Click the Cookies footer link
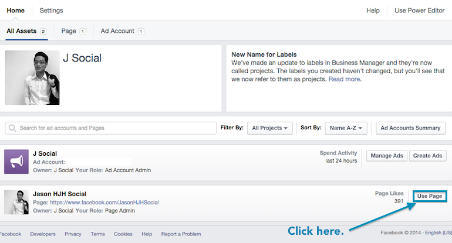Screen dimensions: 452x243 [123, 234]
